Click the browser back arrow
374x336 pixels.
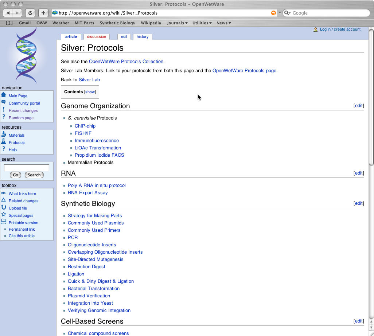8,13
